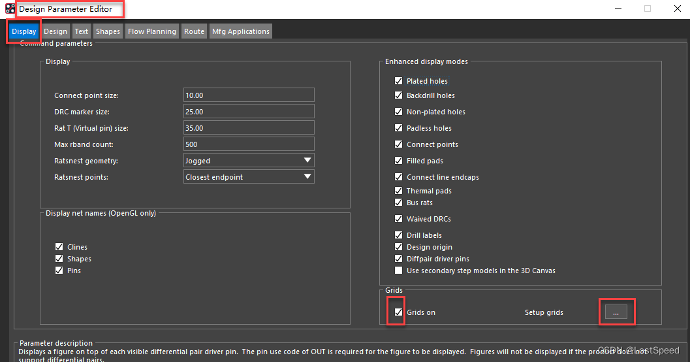Toggle the Clines net names checkbox
The width and height of the screenshot is (690, 362).
tap(59, 246)
